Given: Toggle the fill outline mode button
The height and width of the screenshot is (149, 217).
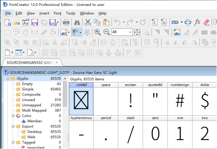Looking at the screenshot, I should tap(75, 32).
